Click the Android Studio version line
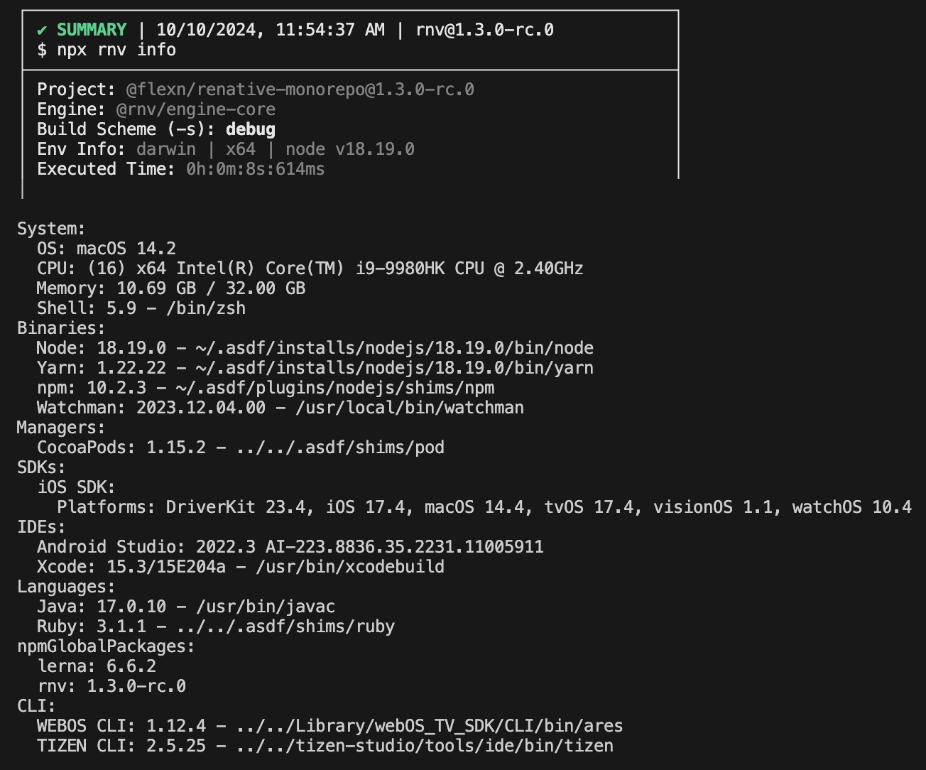Viewport: 926px width, 770px height. point(290,547)
